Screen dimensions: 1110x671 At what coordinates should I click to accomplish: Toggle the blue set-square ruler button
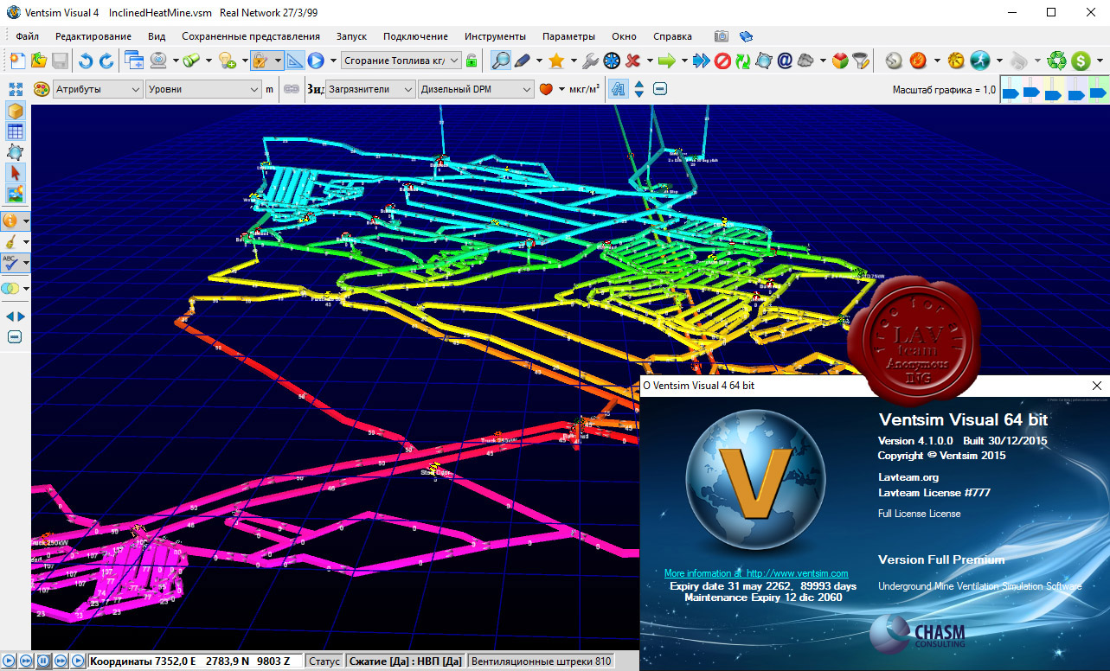pyautogui.click(x=295, y=61)
